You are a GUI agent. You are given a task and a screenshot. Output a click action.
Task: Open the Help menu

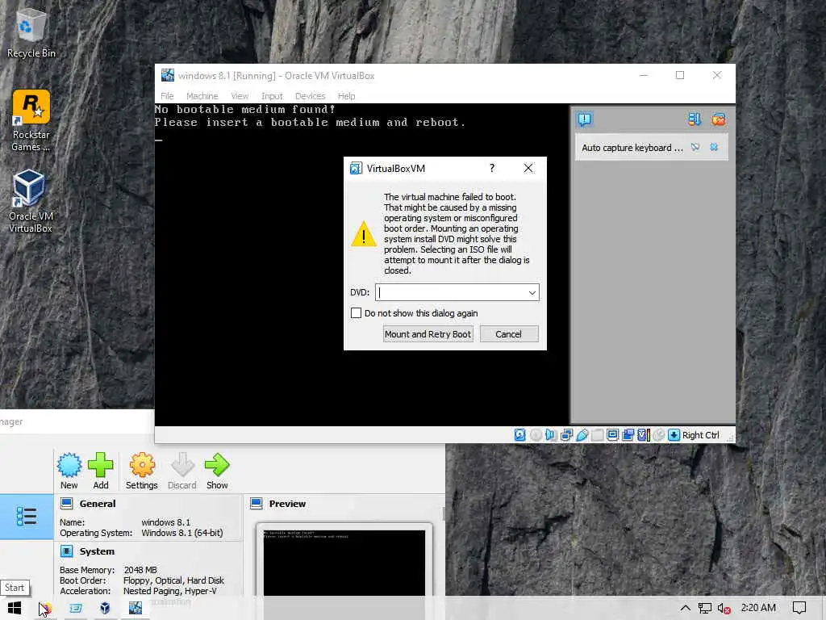(347, 96)
